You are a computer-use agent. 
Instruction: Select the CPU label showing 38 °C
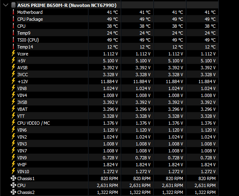pos(21,26)
